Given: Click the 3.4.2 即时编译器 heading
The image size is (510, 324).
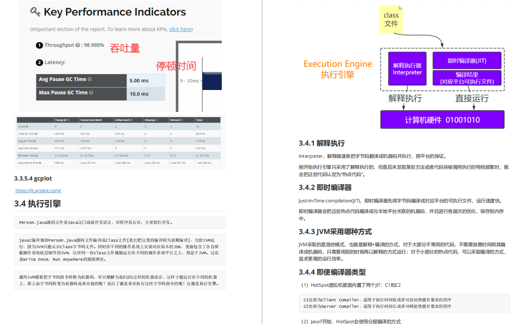Looking at the screenshot, I should click(x=325, y=187).
